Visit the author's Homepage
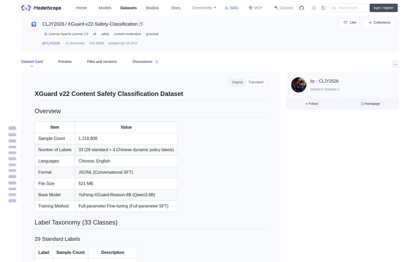Screen dimensions: 420x262 370,104
